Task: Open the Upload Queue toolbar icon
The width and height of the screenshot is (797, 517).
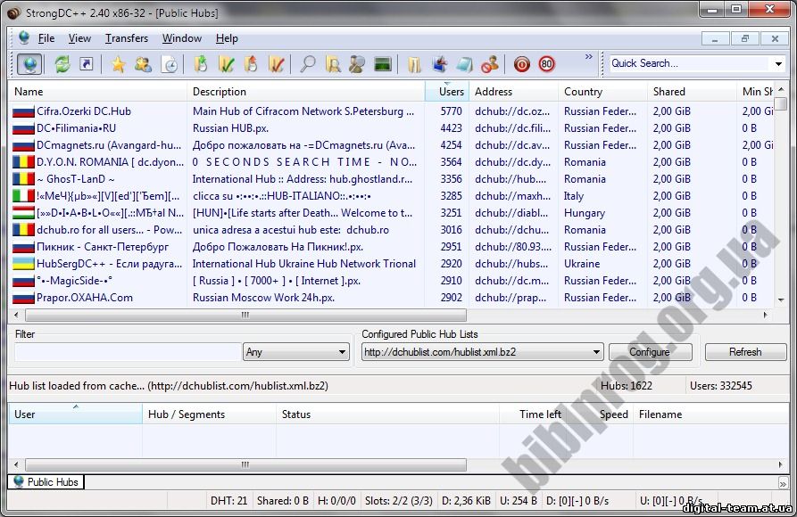Action: 251,64
